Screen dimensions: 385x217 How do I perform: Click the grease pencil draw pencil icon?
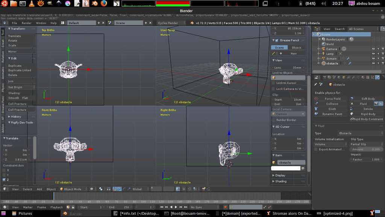click(274, 53)
